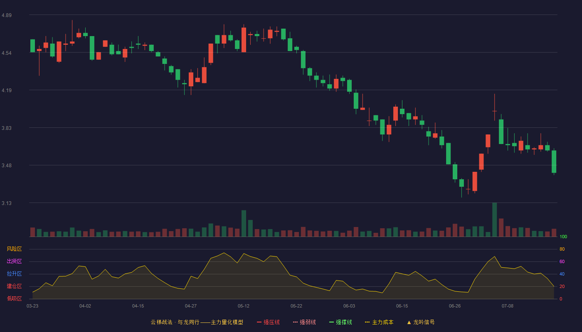Click the 05-22 date label

[x=296, y=306]
